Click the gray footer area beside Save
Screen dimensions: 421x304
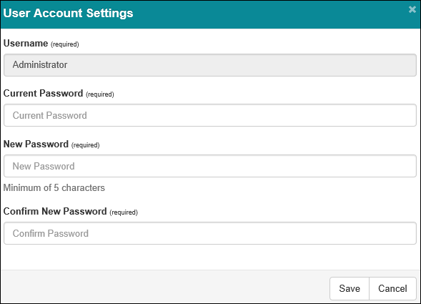coord(165,287)
